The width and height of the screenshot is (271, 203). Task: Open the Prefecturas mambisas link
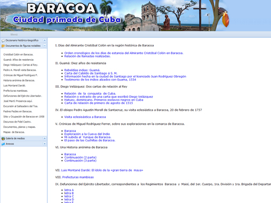78,177
